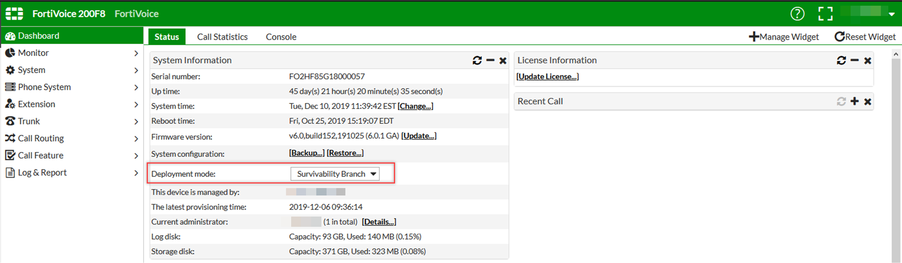Open the Log & Report sidebar icon

point(10,172)
